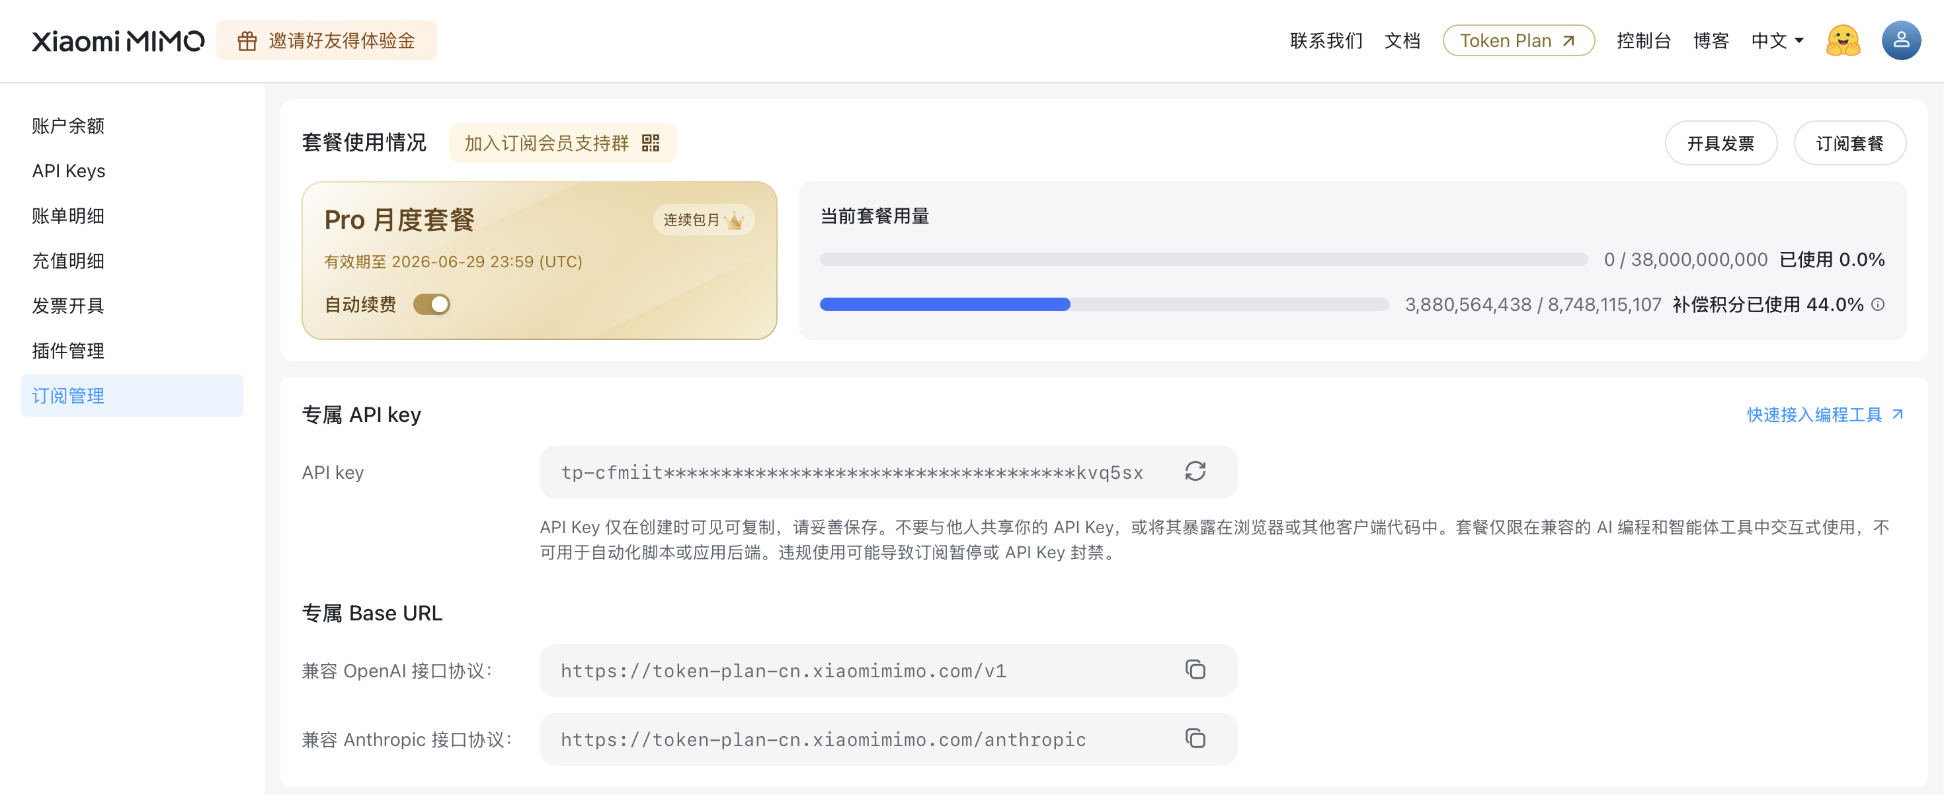Viewport: 1944px width, 795px height.
Task: Go to 控制台 in top navigation
Action: (x=1644, y=41)
